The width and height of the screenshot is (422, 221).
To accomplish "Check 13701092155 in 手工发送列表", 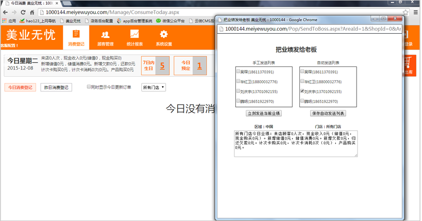I will (238, 91).
